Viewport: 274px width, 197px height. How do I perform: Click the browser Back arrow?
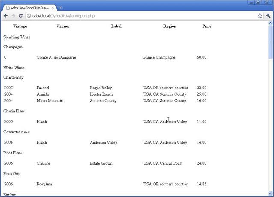6,16
